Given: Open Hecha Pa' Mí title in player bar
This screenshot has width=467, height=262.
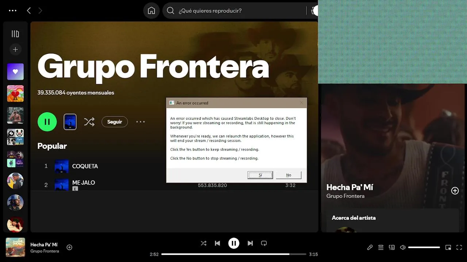Looking at the screenshot, I should [x=44, y=245].
